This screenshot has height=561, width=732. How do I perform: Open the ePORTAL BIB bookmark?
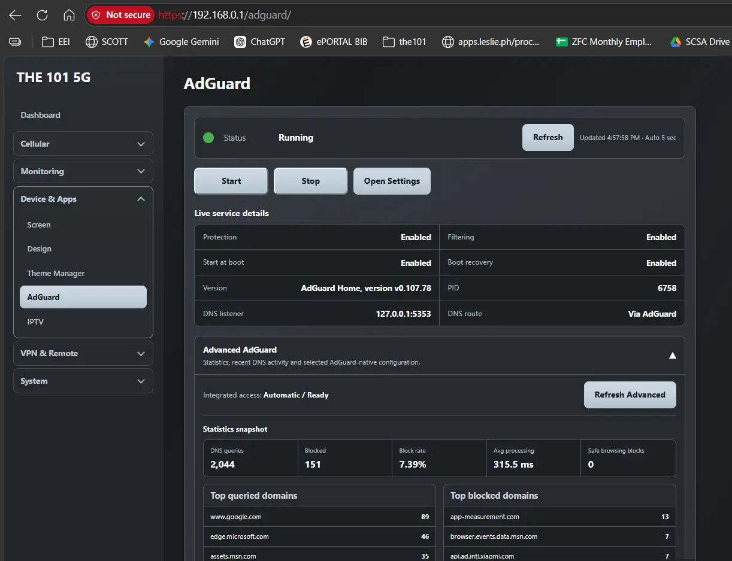click(x=334, y=42)
